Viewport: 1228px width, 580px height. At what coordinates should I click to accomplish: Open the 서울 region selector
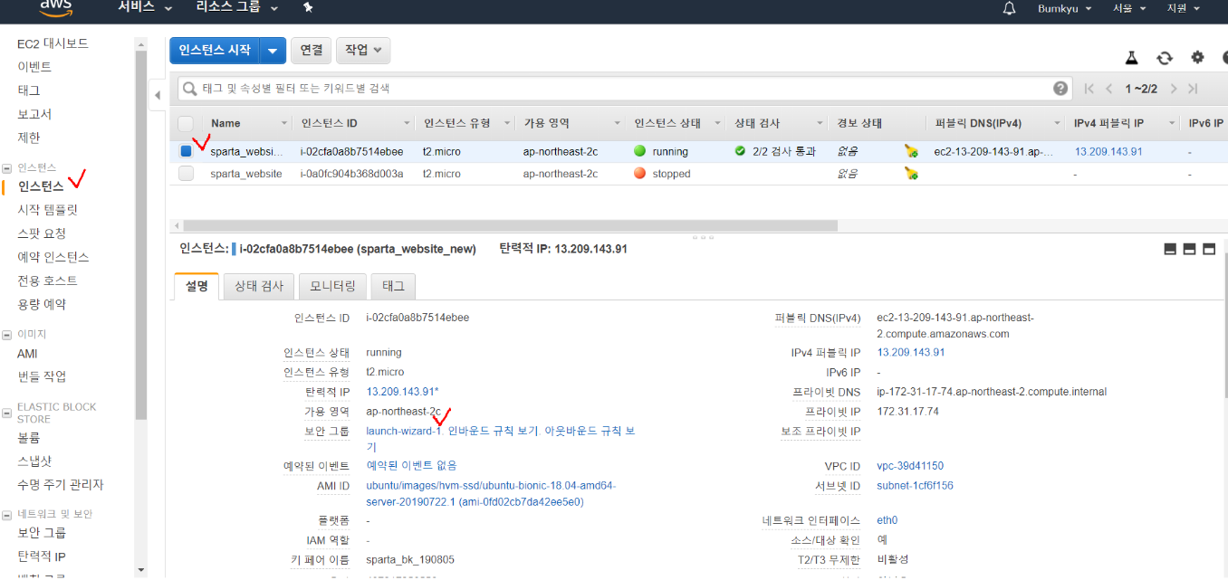point(1129,8)
